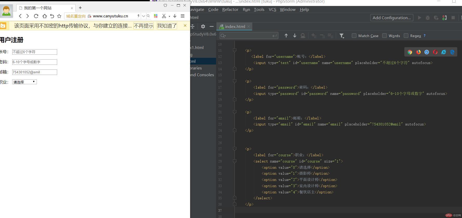Open a new browser tab
The width and height of the screenshot is (462, 218).
coord(80,8)
